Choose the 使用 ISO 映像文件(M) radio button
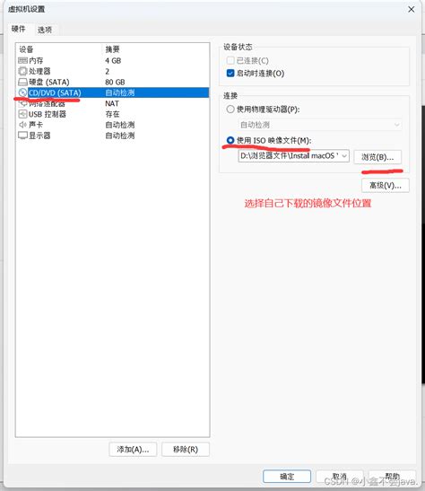This screenshot has height=491, width=425. pos(230,140)
